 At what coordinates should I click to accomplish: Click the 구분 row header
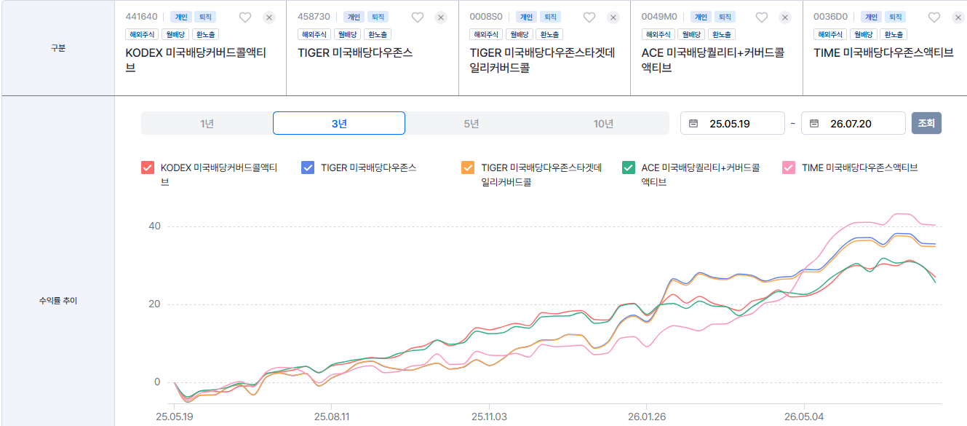coord(58,48)
